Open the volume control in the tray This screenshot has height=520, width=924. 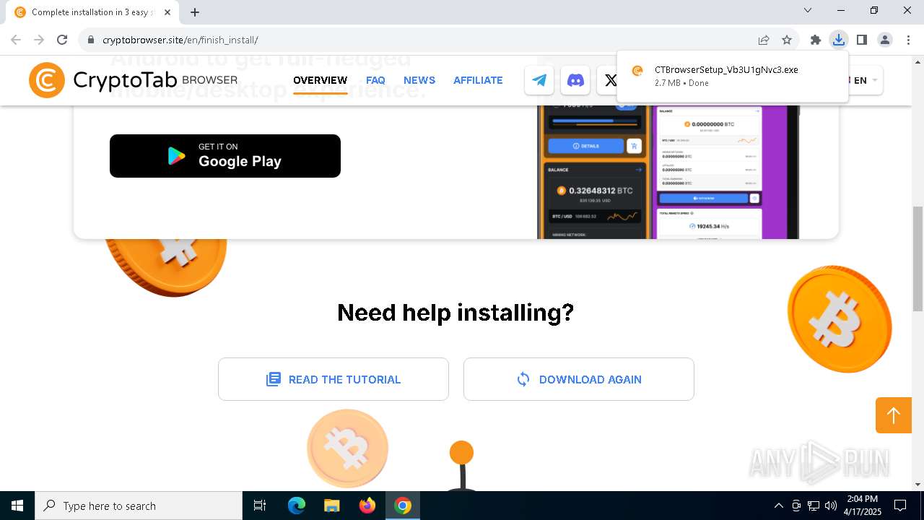(831, 506)
